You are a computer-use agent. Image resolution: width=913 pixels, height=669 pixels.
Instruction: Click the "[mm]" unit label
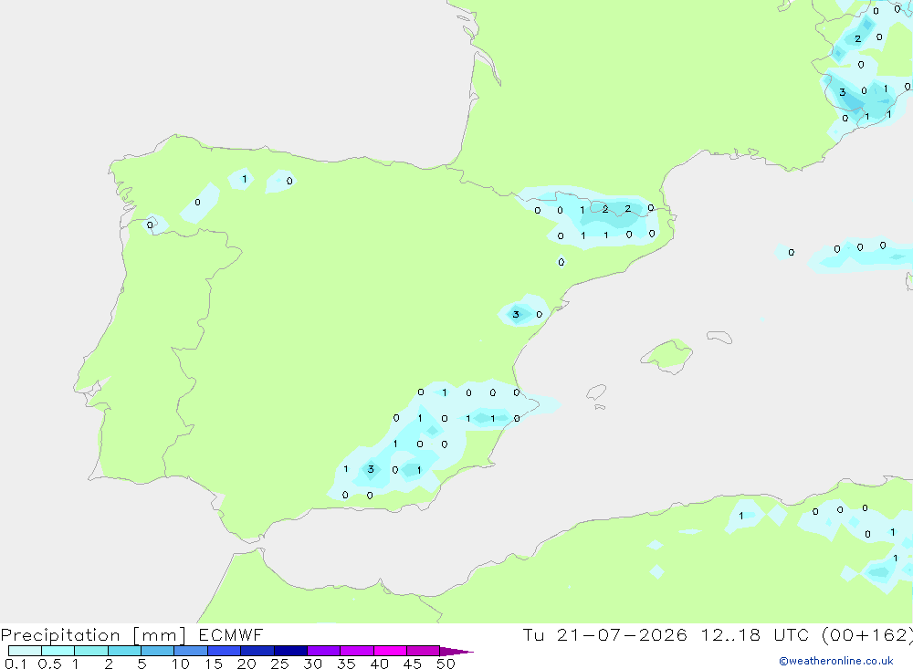coord(160,635)
